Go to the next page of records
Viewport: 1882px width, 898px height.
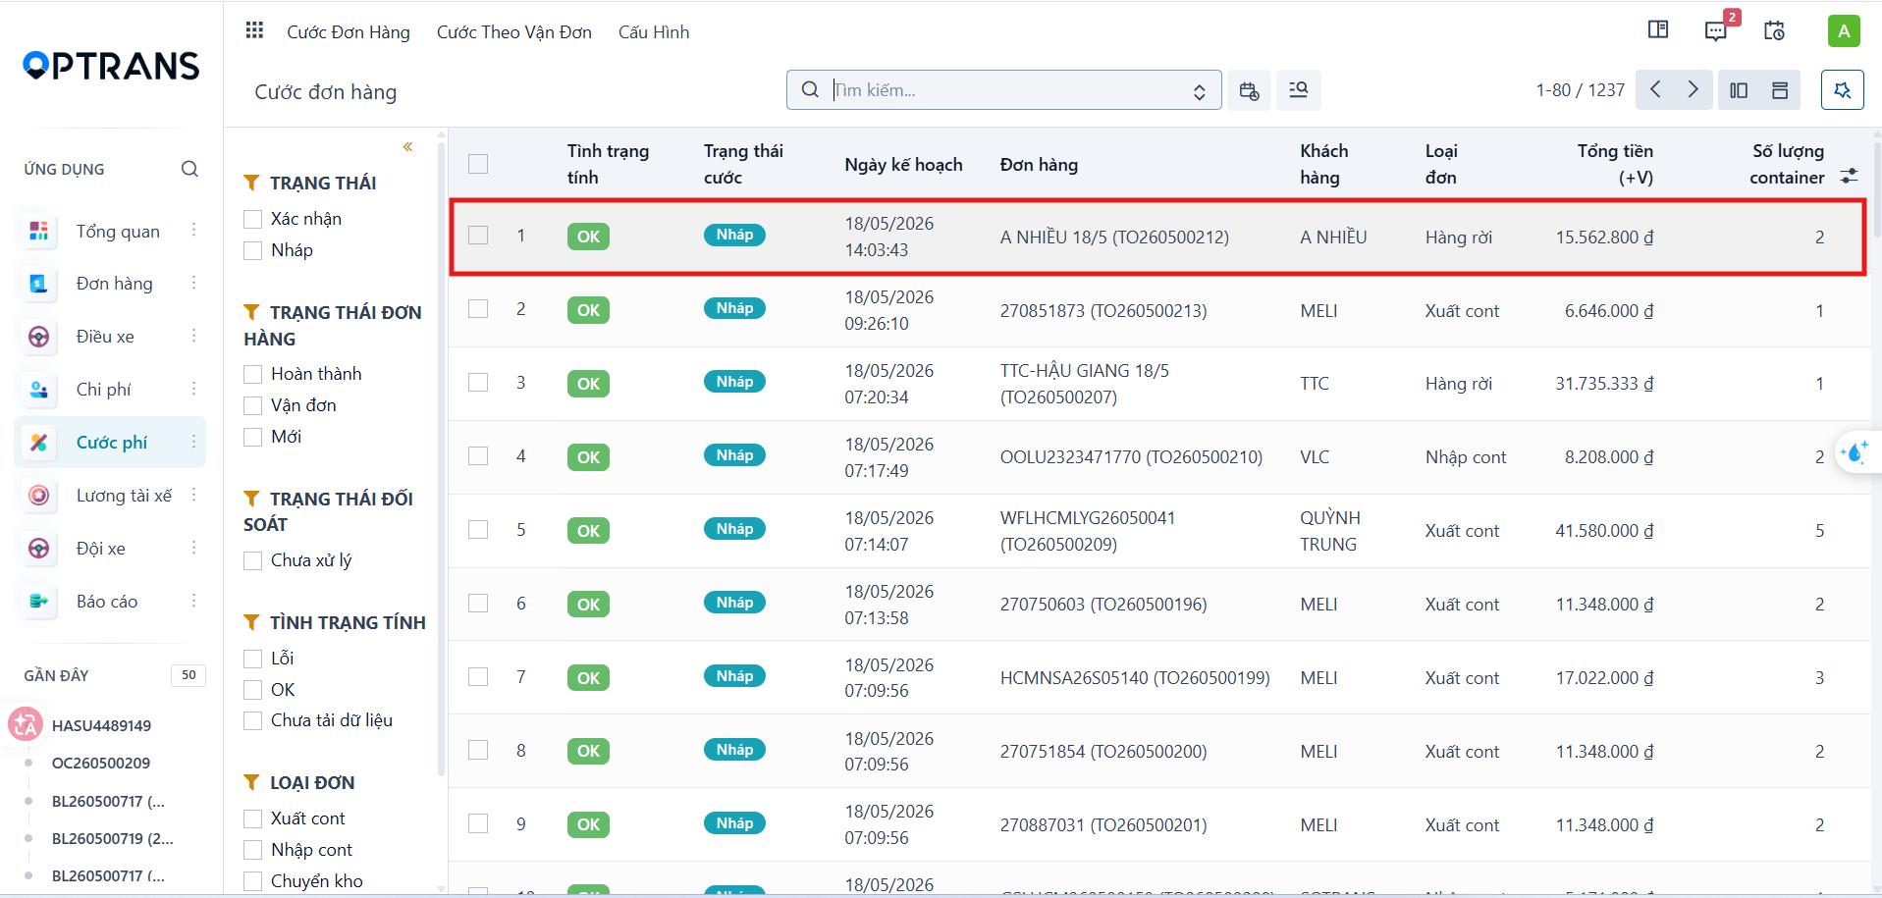[x=1694, y=89]
